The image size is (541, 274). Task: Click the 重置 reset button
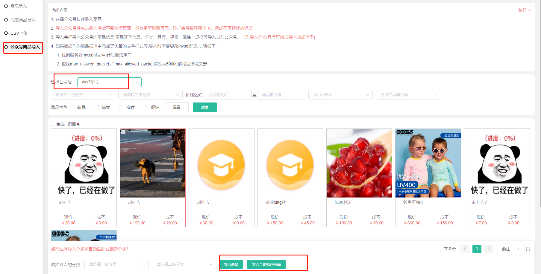(x=177, y=107)
